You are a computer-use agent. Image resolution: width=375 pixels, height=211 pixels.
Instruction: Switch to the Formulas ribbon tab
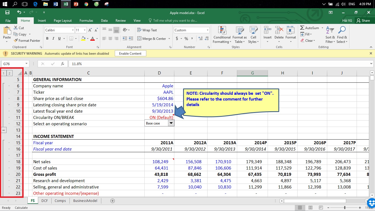(86, 21)
